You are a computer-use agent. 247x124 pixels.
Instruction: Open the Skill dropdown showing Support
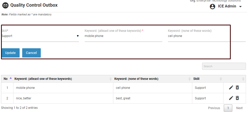click(40, 36)
